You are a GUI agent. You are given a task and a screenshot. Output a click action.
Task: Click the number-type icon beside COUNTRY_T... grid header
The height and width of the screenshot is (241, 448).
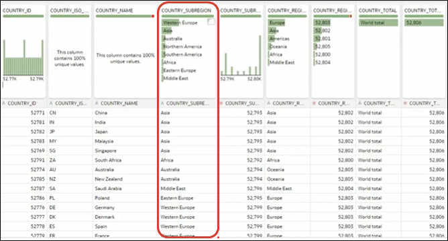click(405, 103)
